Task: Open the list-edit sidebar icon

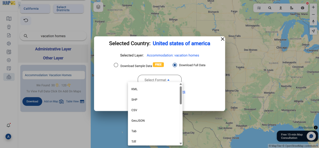Action: pyautogui.click(x=9, y=68)
